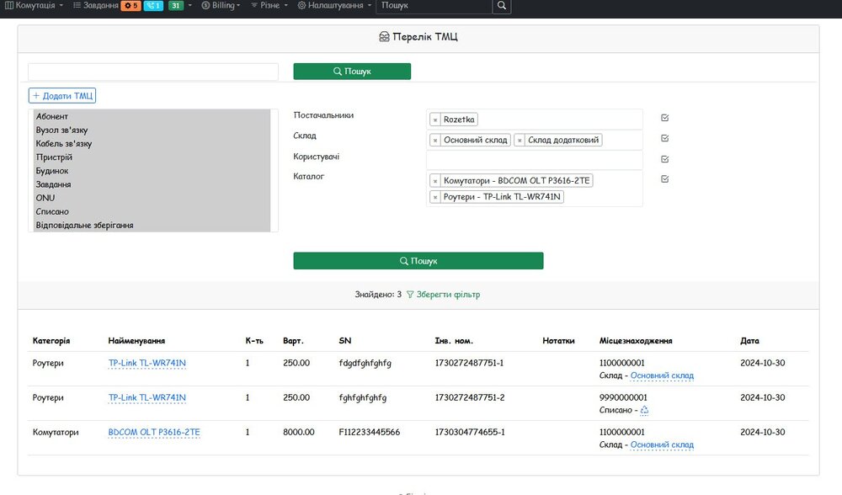Remove the Склад додатковий warehouse tag
The height and width of the screenshot is (495, 842).
(520, 141)
